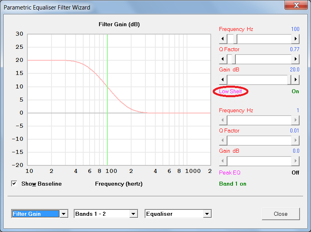Click the green 100 Hz frequency marker line
Image resolution: width=311 pixels, height=232 pixels.
pos(107,99)
